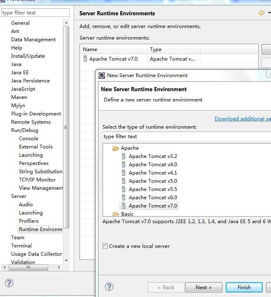Open Perspectives under Run/Debug
This screenshot has width=271, height=297.
pyautogui.click(x=34, y=163)
